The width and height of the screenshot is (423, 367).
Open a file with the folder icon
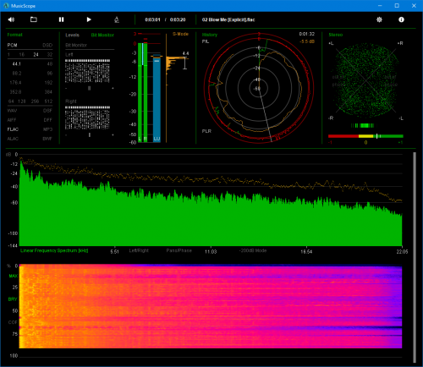click(34, 19)
